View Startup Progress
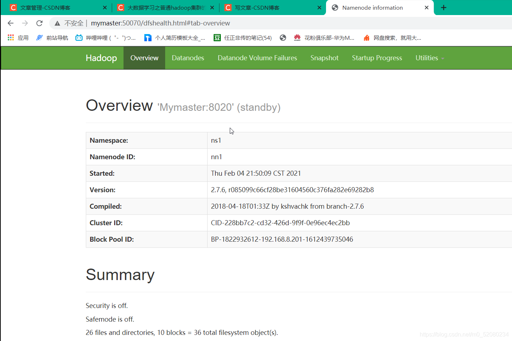The height and width of the screenshot is (341, 512). (x=377, y=58)
